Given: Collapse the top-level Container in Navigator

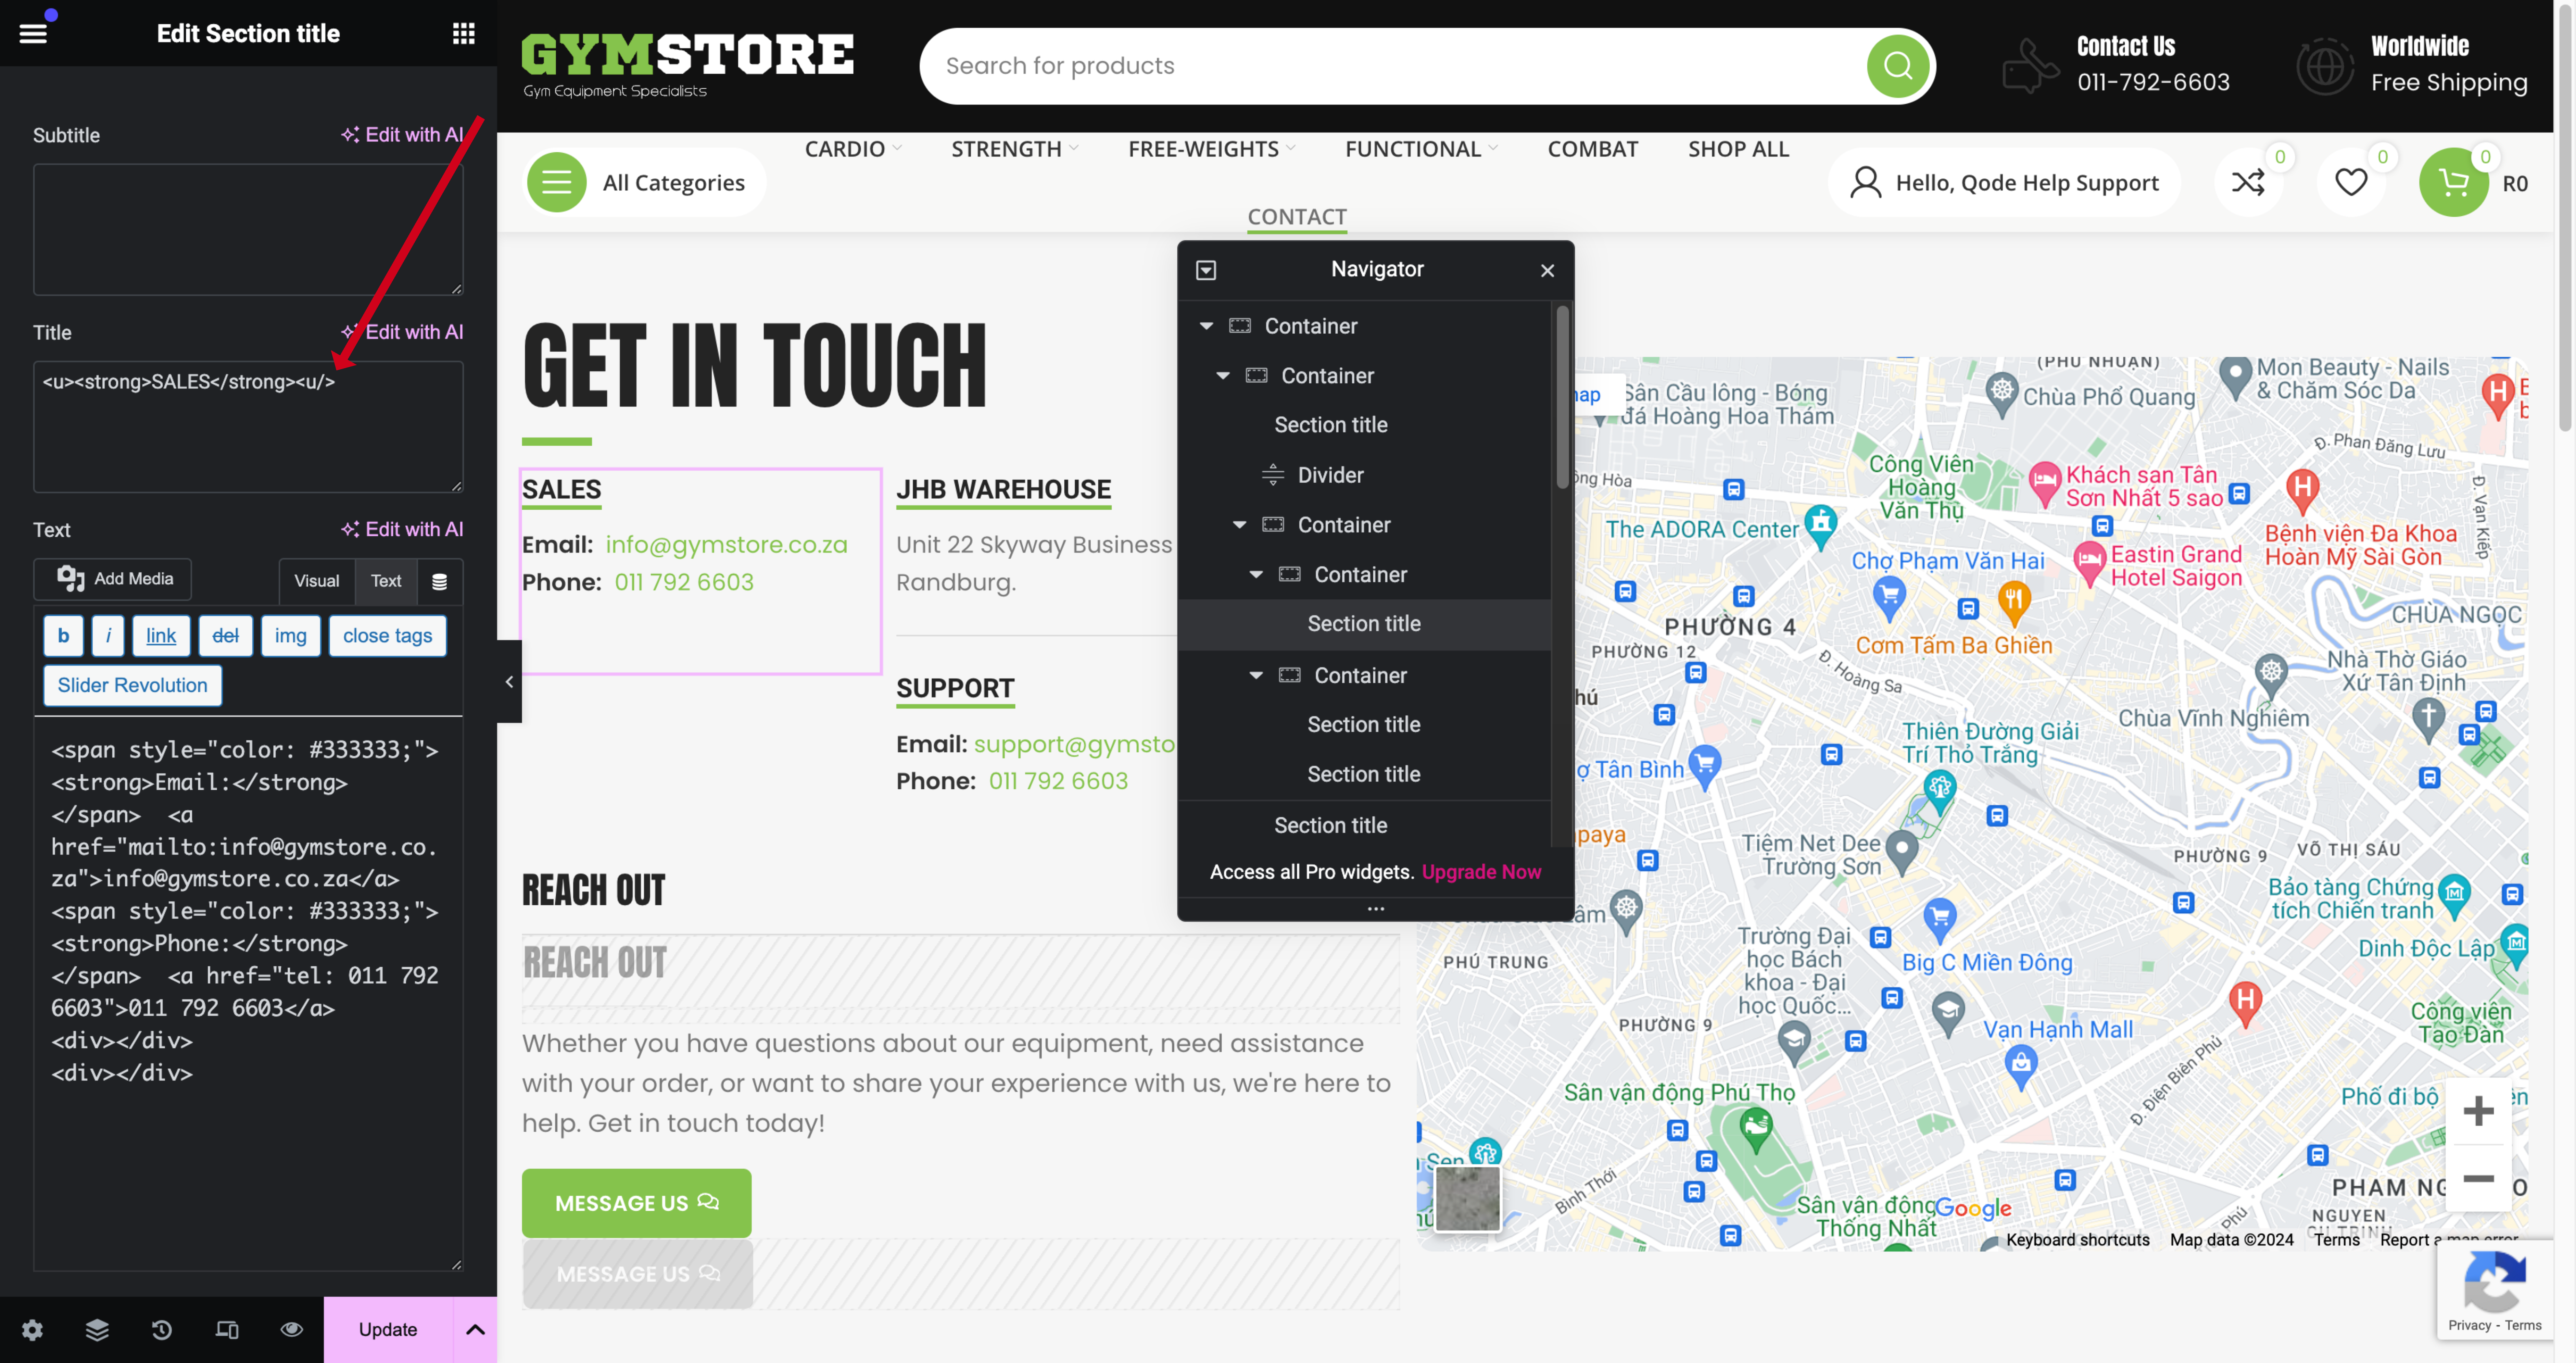Looking at the screenshot, I should tap(1206, 326).
